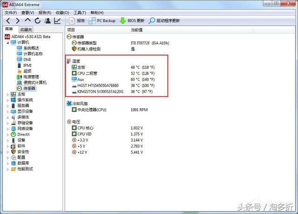Click the 当前值 column header
The image size is (298, 214).
coord(137,29)
